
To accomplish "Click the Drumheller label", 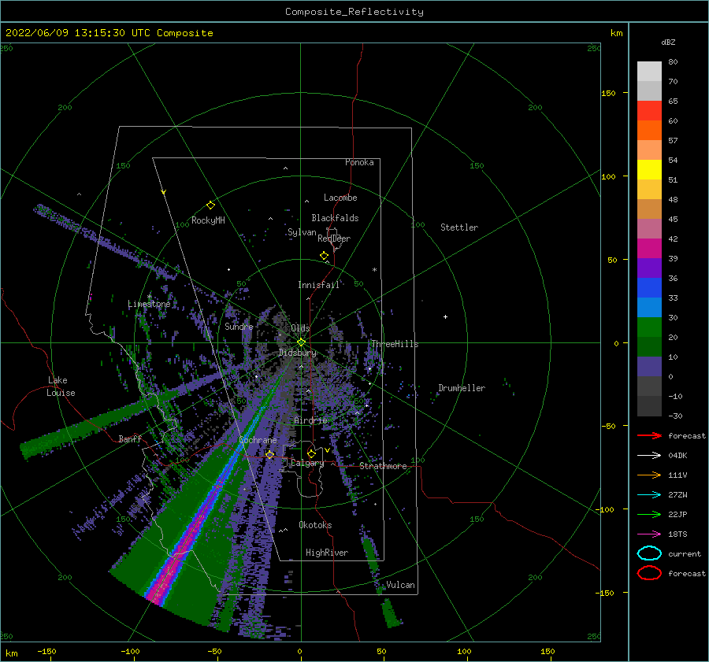I will [x=462, y=388].
